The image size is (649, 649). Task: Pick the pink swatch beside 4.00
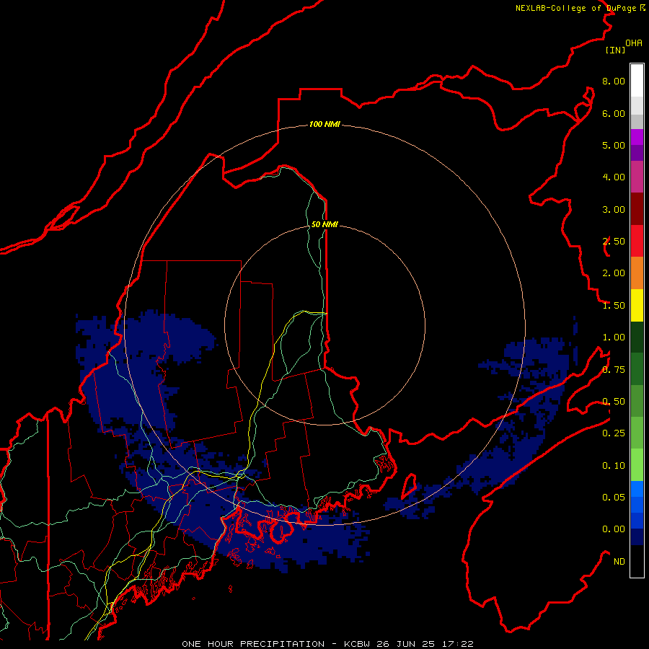click(x=637, y=177)
